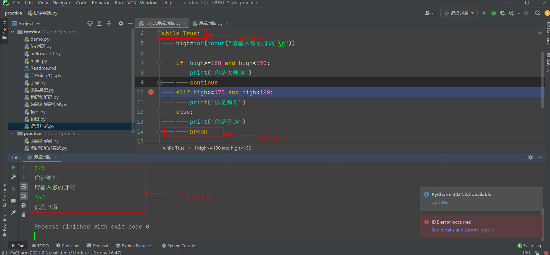Click the editor vertical scrollbar
Viewport: 550px width, 255px height.
pos(542,80)
